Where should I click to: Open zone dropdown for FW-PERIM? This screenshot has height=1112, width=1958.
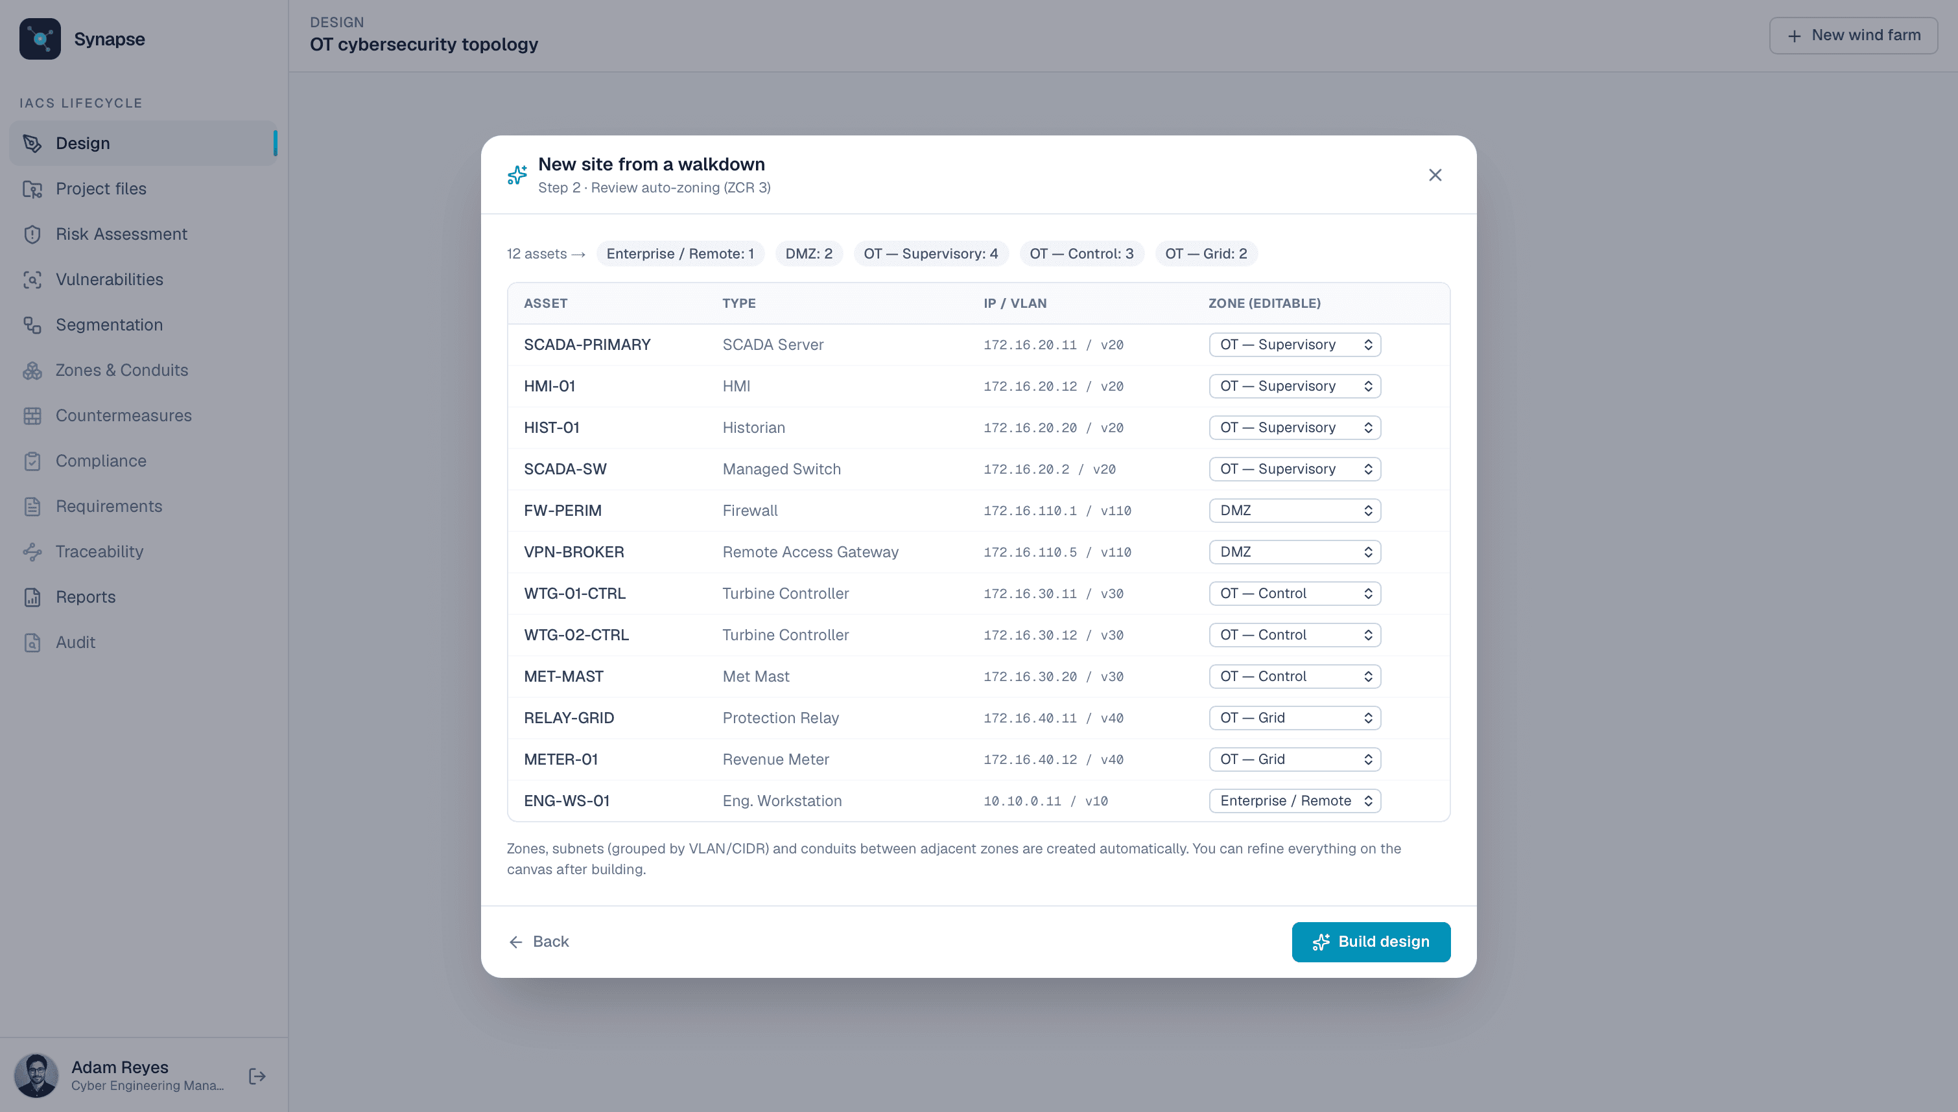[1295, 510]
